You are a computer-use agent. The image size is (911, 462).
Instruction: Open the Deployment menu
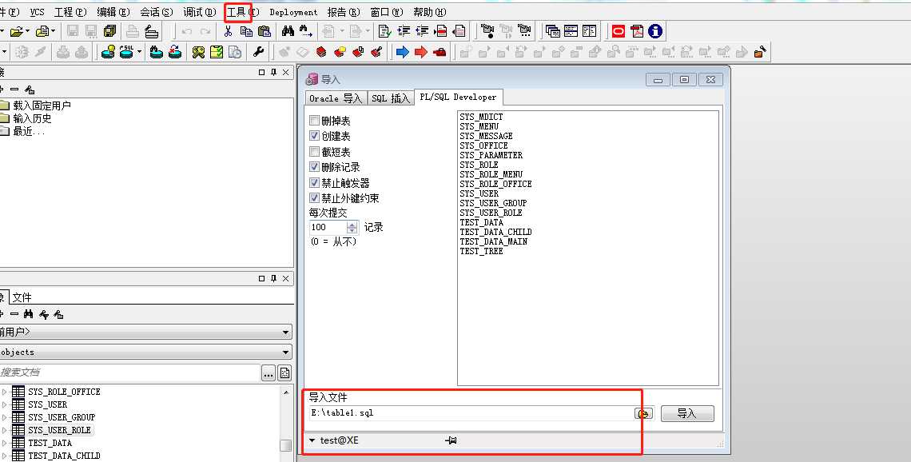(x=293, y=12)
